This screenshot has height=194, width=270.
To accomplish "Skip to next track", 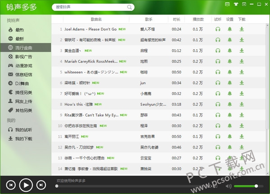I will click(x=41, y=185).
